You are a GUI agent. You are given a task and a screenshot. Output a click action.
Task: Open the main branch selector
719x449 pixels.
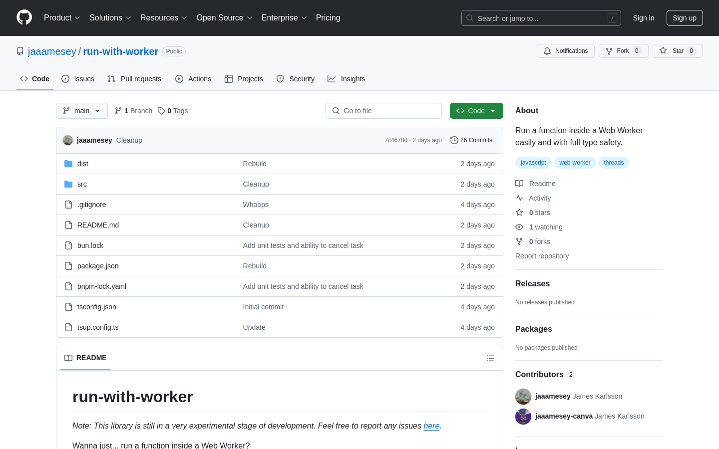[x=81, y=110]
